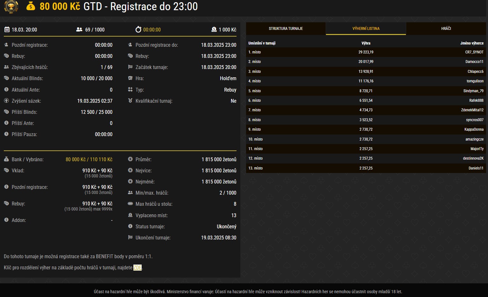
Task: Click winner name Sindyman_79
Action: (x=473, y=91)
